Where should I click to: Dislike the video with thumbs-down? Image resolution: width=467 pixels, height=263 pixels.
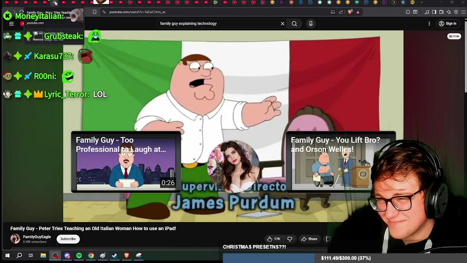(290, 239)
